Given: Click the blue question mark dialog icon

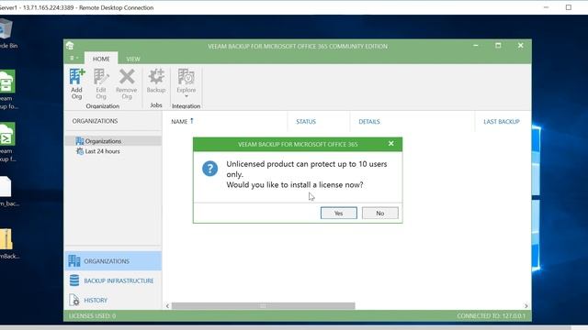Looking at the screenshot, I should coord(210,169).
